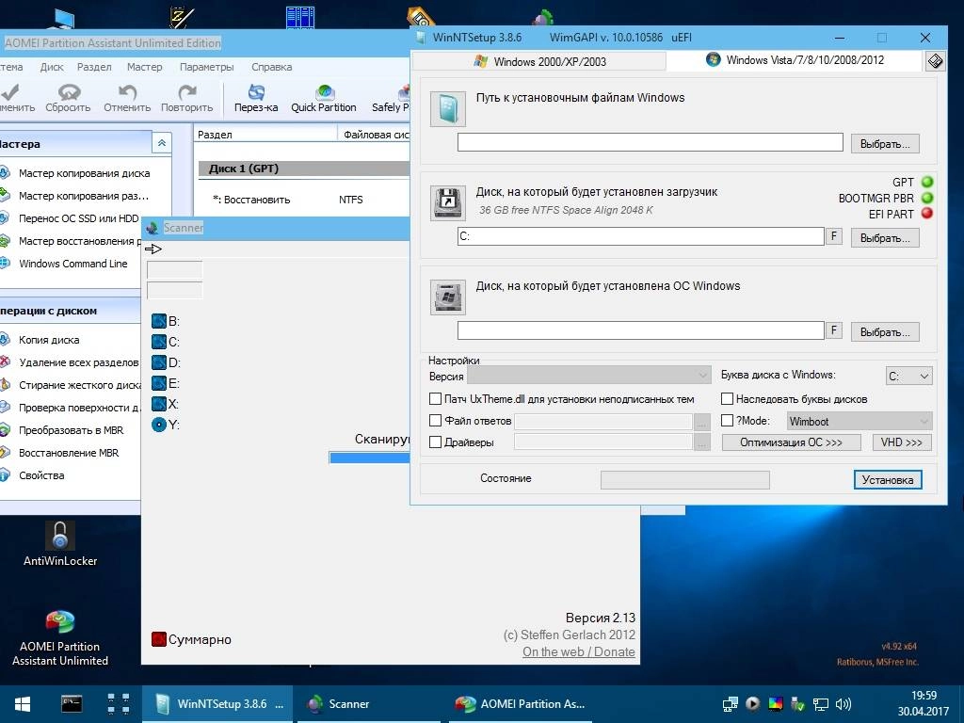Select drive D: icon in Scanner
Image resolution: width=964 pixels, height=723 pixels.
point(158,362)
